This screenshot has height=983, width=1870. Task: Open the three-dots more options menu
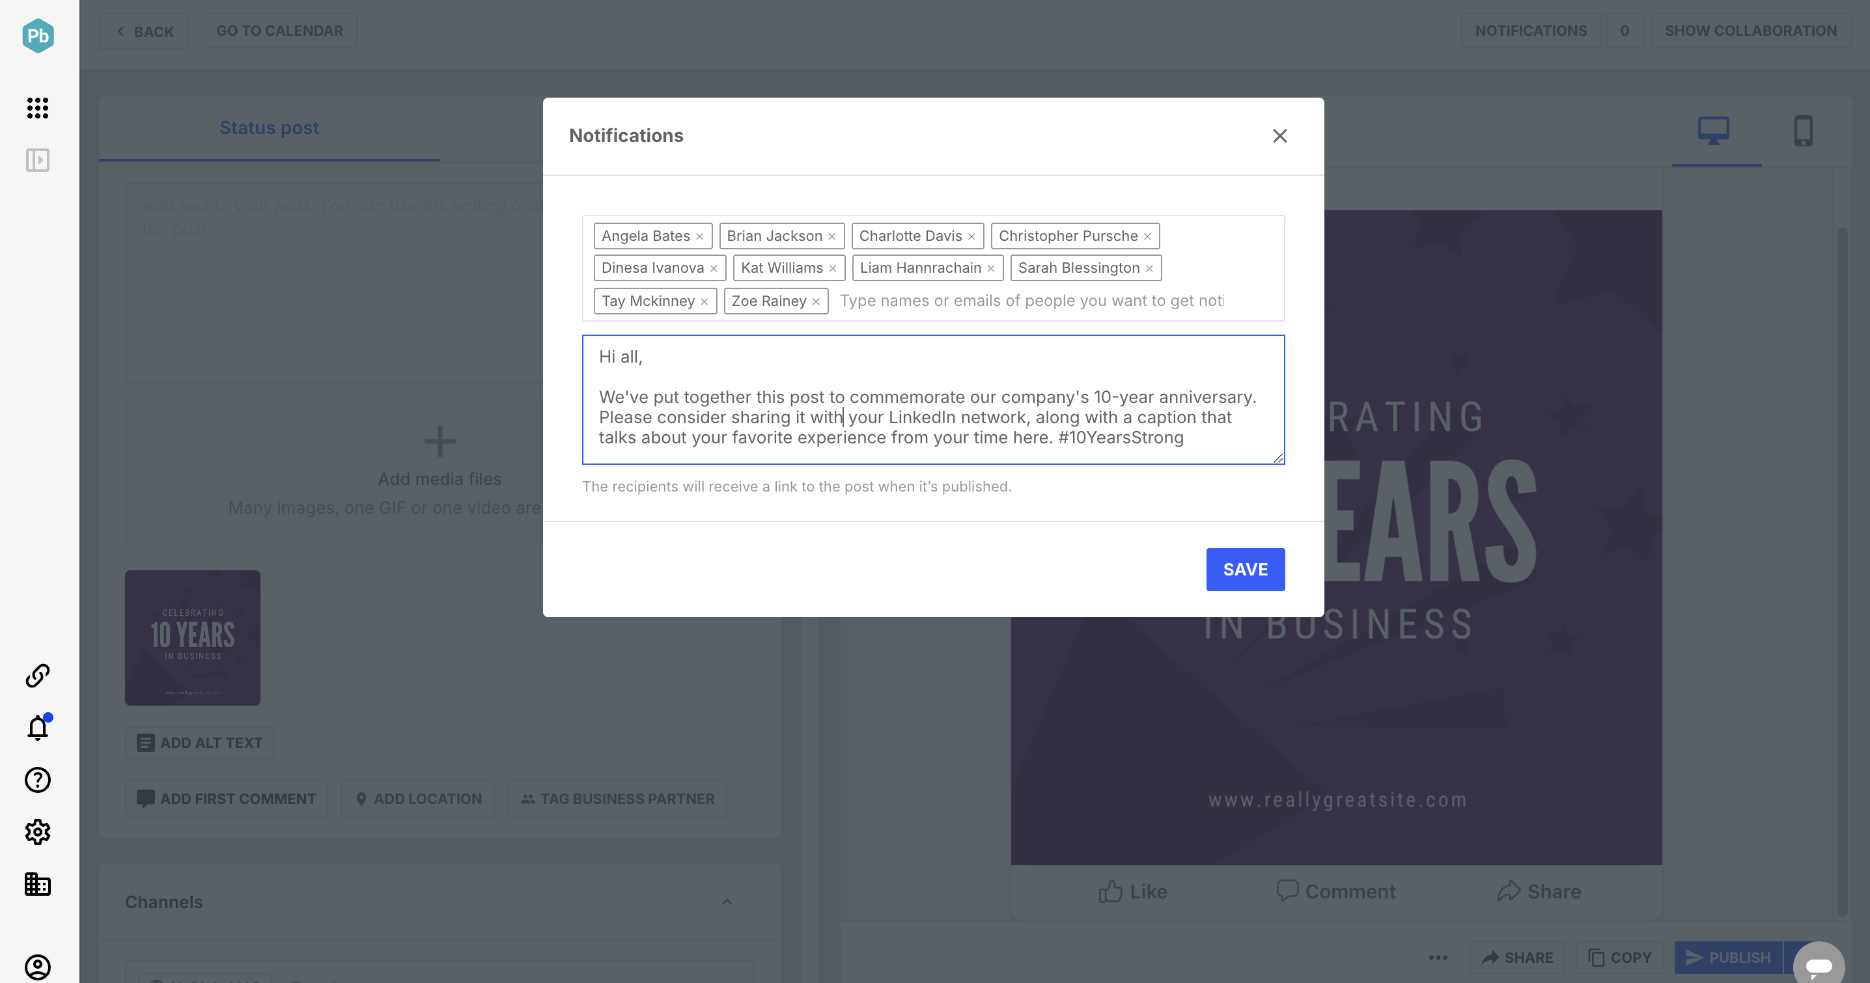pos(1438,958)
